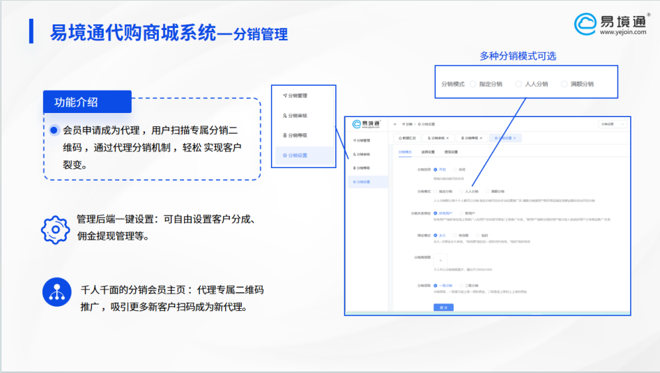
Task: Click the sidebar collapse icon left of the breadcrumb
Action: coord(395,124)
